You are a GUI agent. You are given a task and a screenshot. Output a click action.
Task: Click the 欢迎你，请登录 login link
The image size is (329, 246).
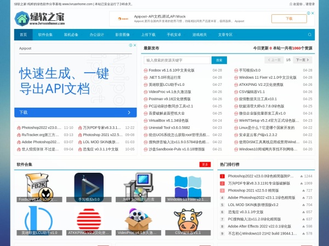(304, 4)
